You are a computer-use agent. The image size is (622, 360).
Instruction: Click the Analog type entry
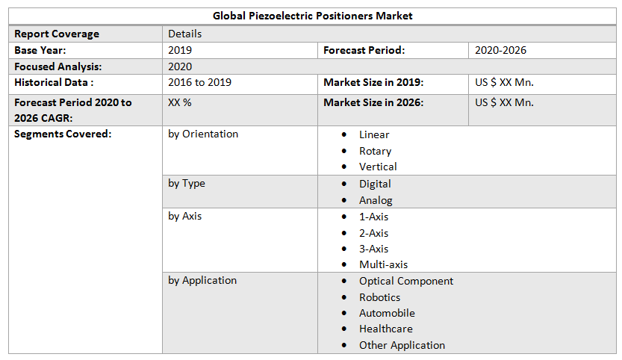(376, 200)
